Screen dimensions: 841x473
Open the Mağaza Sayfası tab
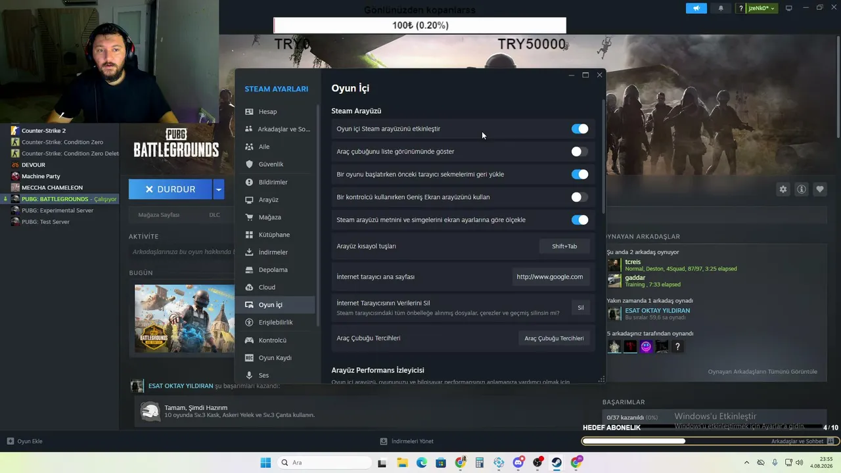[159, 215]
